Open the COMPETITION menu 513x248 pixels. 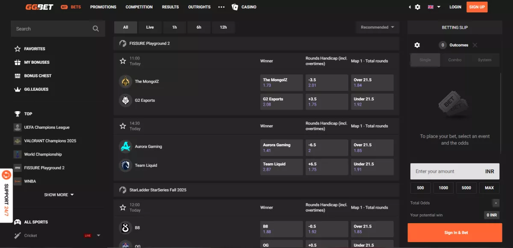pos(139,7)
